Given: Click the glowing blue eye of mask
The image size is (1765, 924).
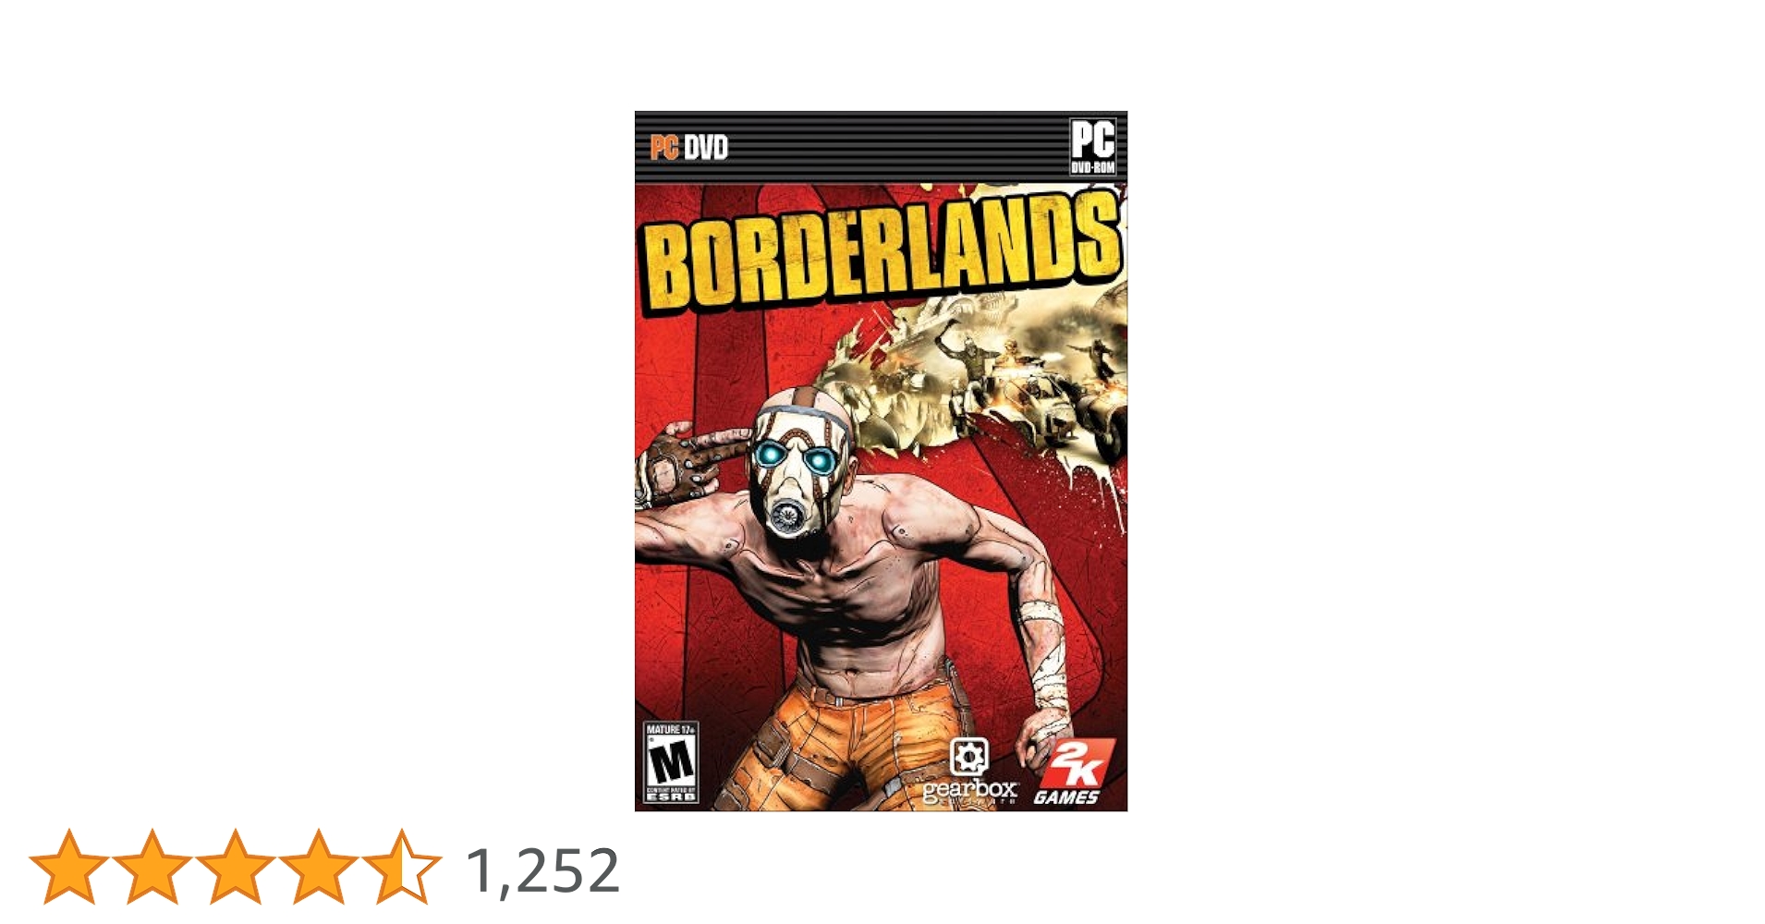Looking at the screenshot, I should click(770, 455).
